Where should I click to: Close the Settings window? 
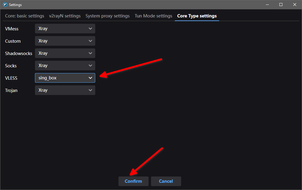pos(295,5)
